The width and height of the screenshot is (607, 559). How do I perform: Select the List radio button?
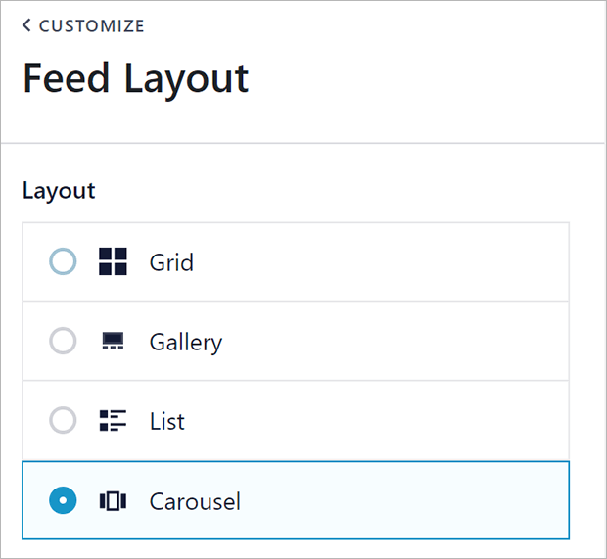63,421
